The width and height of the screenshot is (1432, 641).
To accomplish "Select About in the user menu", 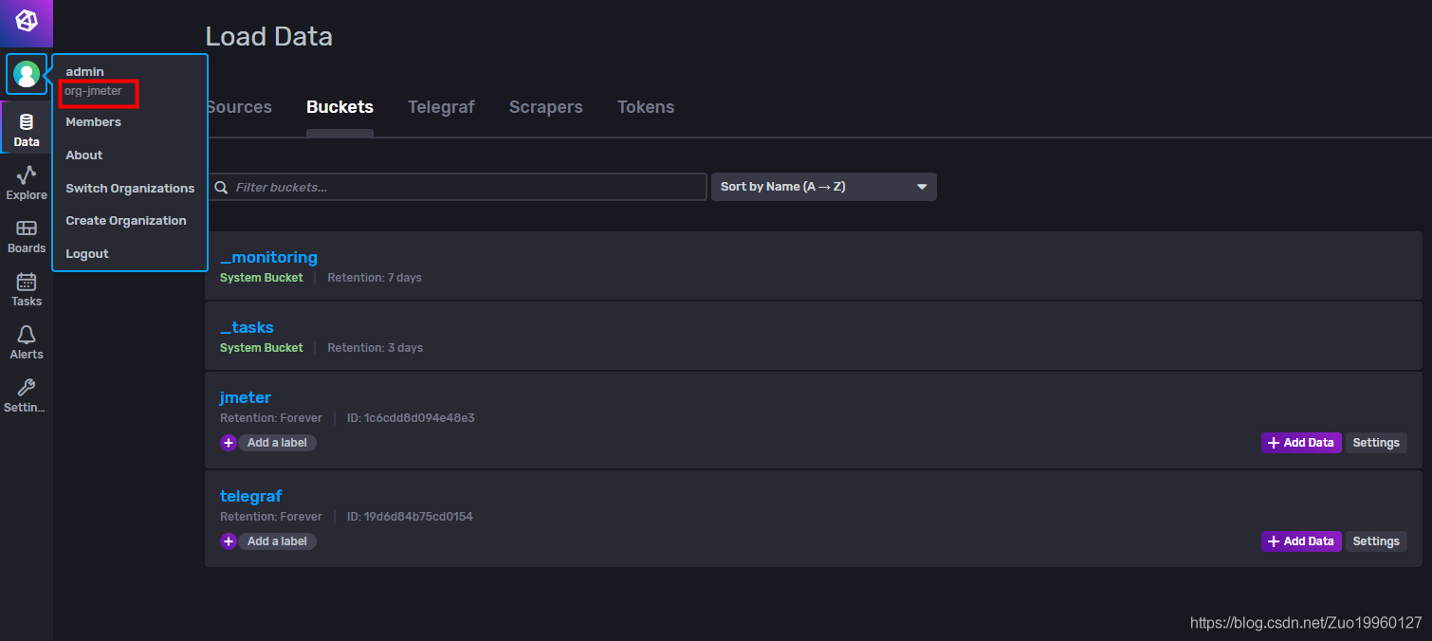I will [x=83, y=156].
